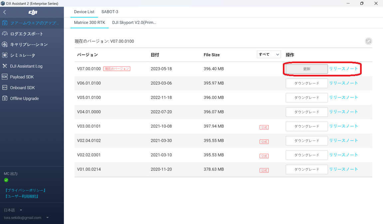Click the refresh icon above version table
The width and height of the screenshot is (383, 224).
368,41
